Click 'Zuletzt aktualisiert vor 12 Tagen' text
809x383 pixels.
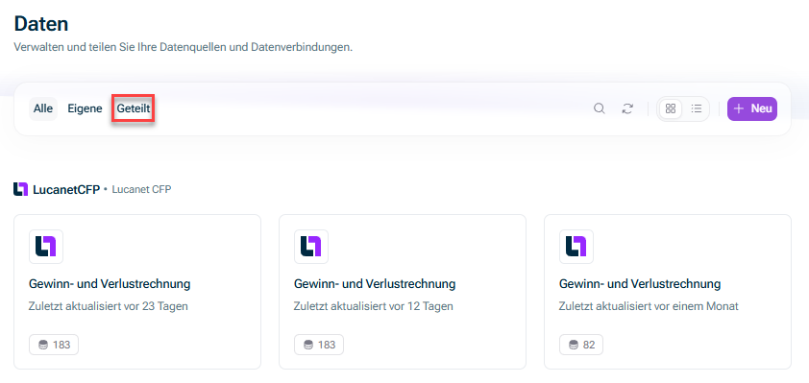[x=374, y=306]
